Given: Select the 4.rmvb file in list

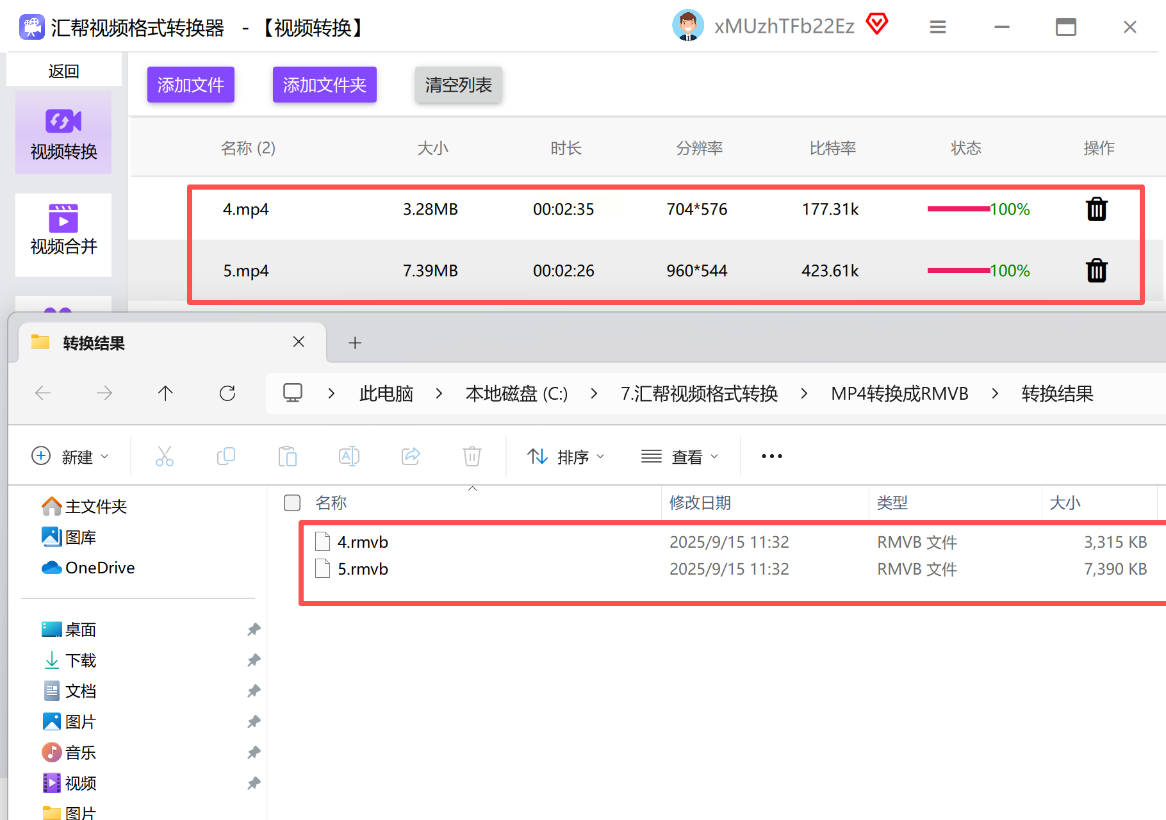Looking at the screenshot, I should (x=363, y=543).
